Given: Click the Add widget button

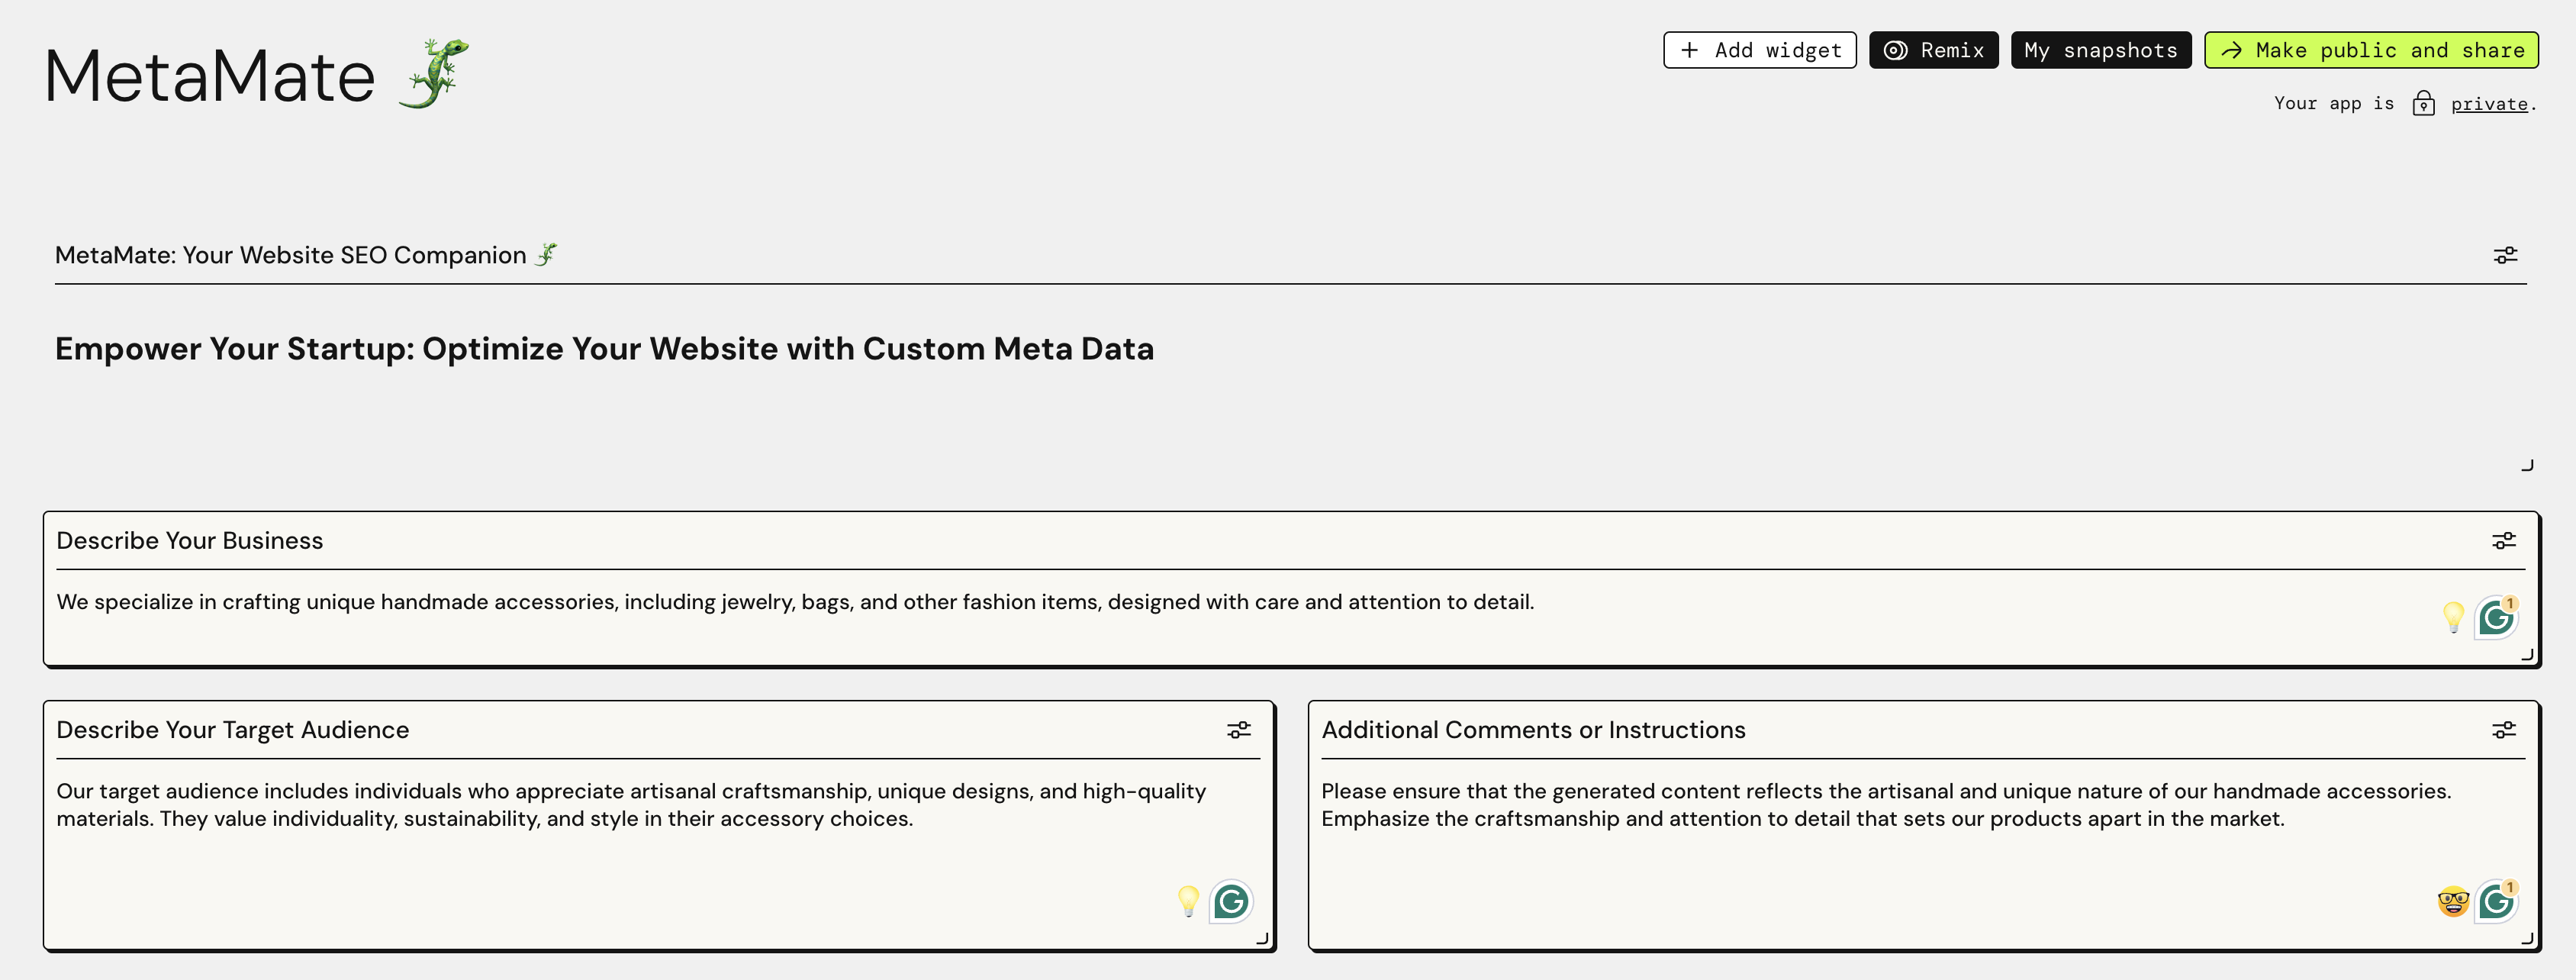Looking at the screenshot, I should pos(1759,50).
